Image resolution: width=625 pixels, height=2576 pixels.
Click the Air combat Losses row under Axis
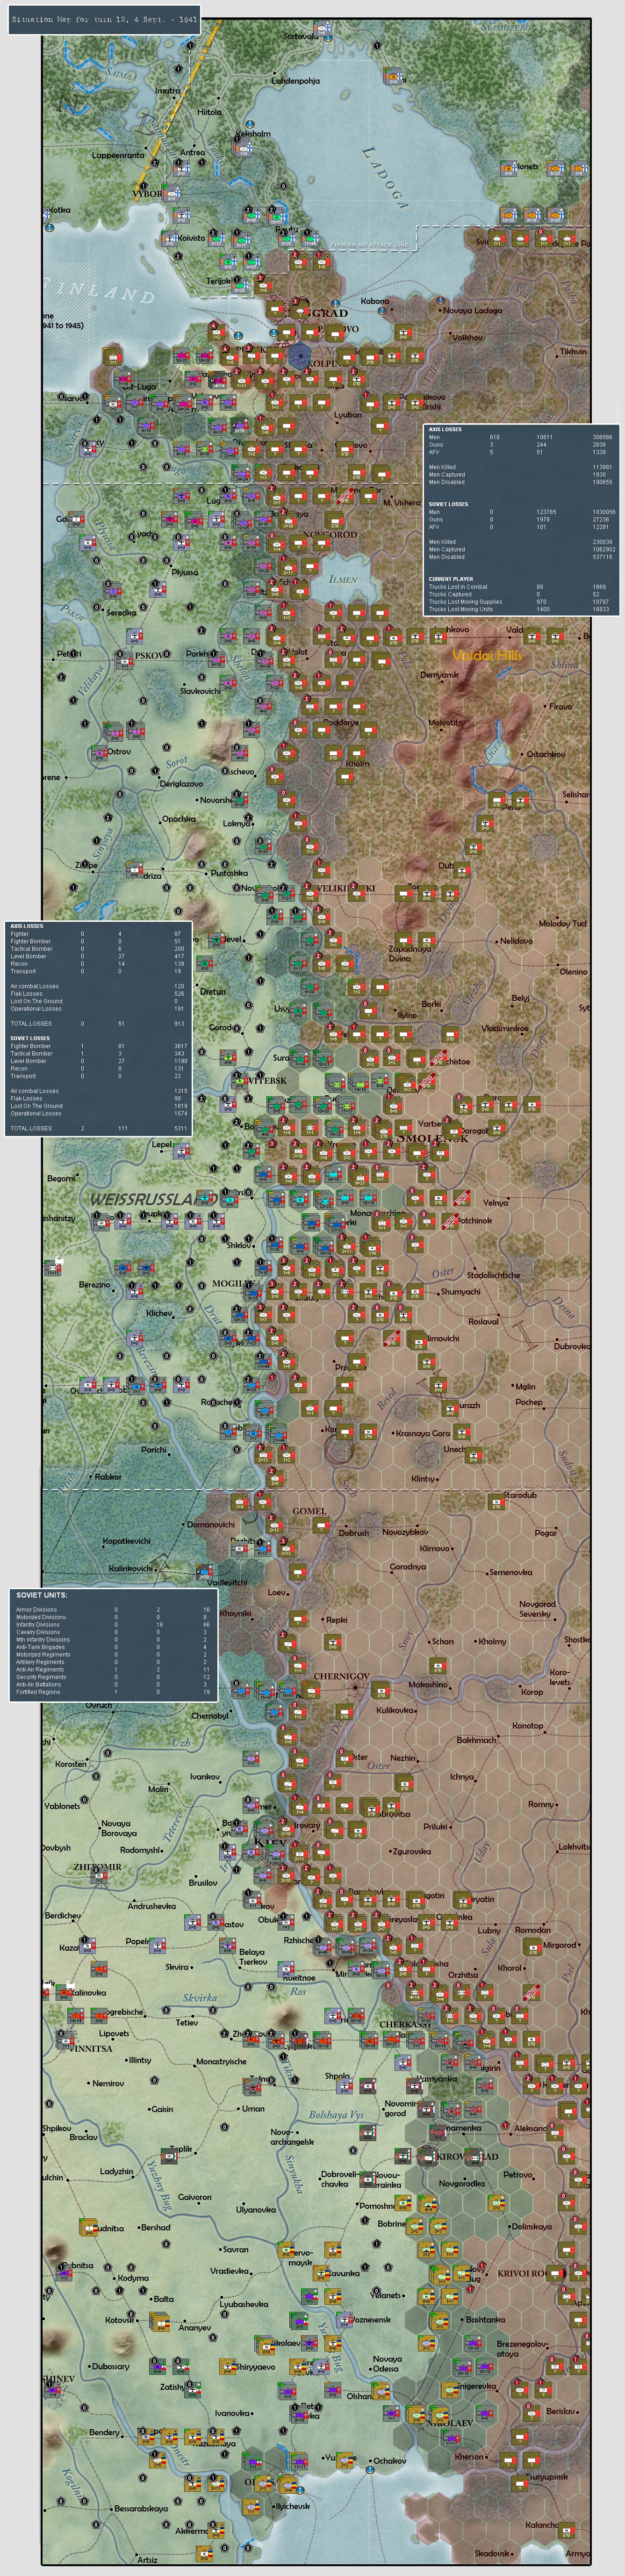tap(98, 986)
